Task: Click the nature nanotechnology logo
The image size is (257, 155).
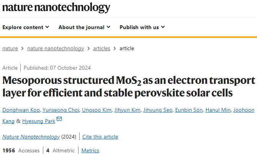Action: [x=56, y=8]
